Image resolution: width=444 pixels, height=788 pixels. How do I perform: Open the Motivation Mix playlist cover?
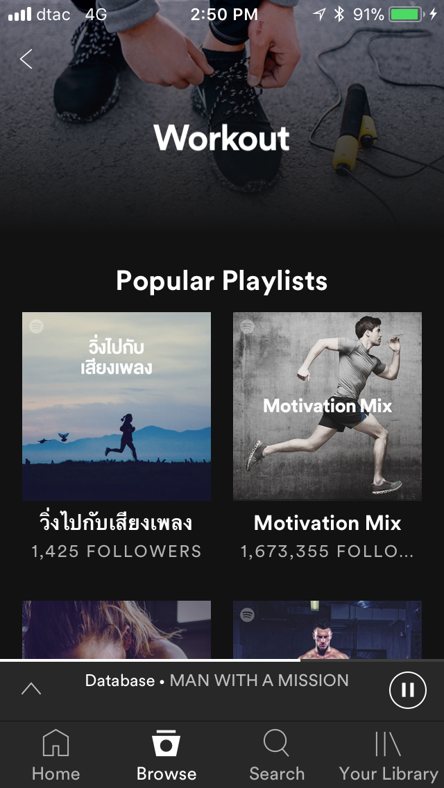[x=327, y=406]
